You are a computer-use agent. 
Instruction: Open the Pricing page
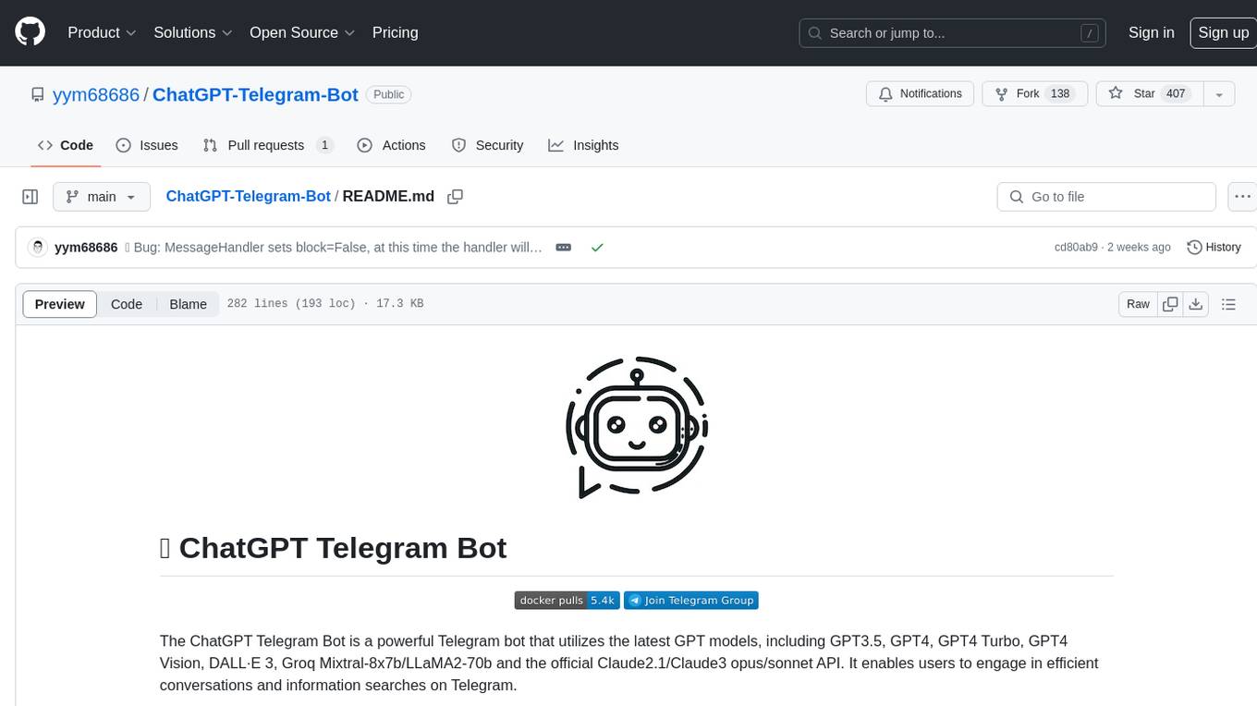395,32
